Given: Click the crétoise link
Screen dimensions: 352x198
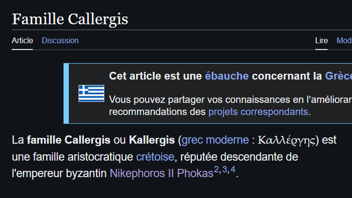Looking at the screenshot, I should click(x=155, y=157).
